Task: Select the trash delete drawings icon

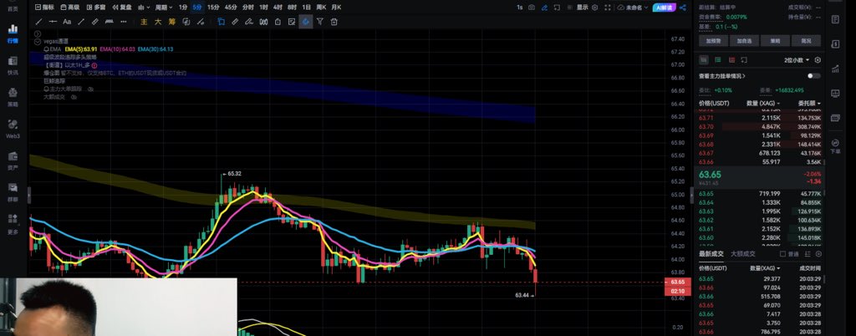Action: click(334, 22)
